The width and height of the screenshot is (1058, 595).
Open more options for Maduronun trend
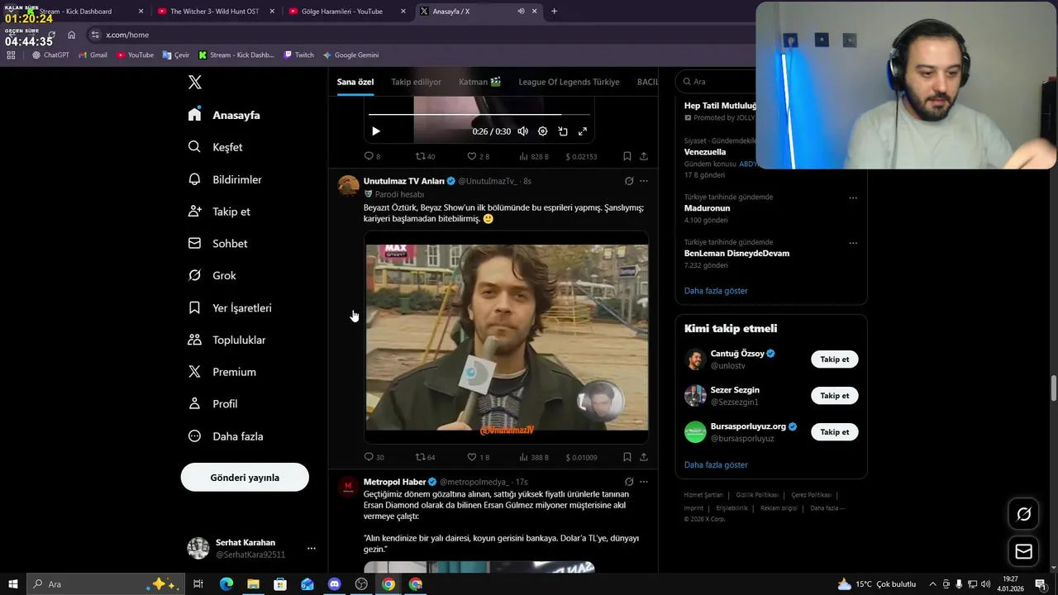pyautogui.click(x=853, y=198)
